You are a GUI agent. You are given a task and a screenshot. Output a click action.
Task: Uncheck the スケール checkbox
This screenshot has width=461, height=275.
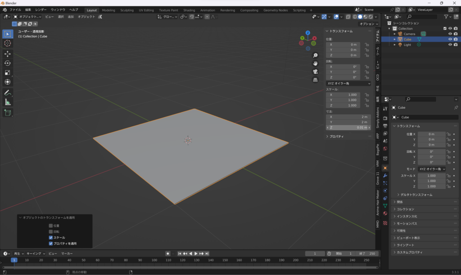tap(51, 237)
